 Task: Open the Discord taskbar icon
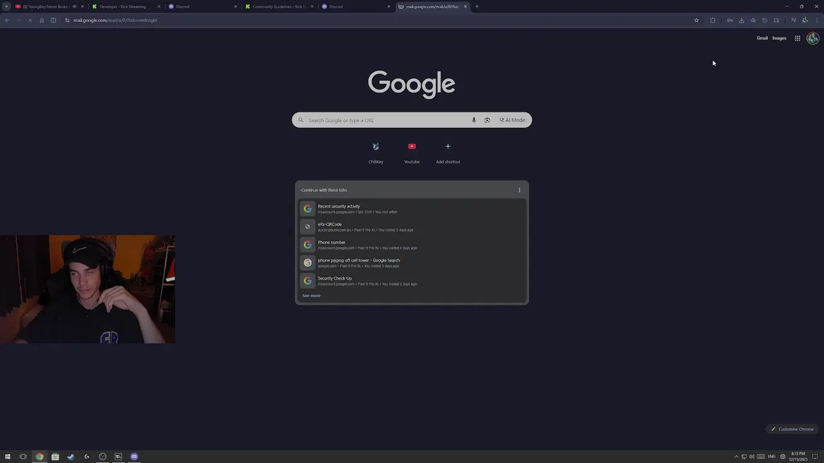tap(134, 457)
